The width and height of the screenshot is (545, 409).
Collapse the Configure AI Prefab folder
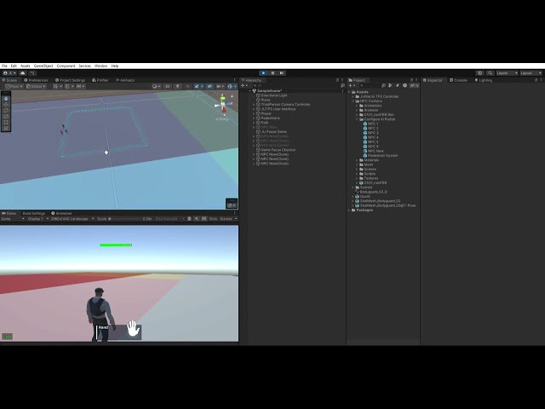[x=357, y=119]
